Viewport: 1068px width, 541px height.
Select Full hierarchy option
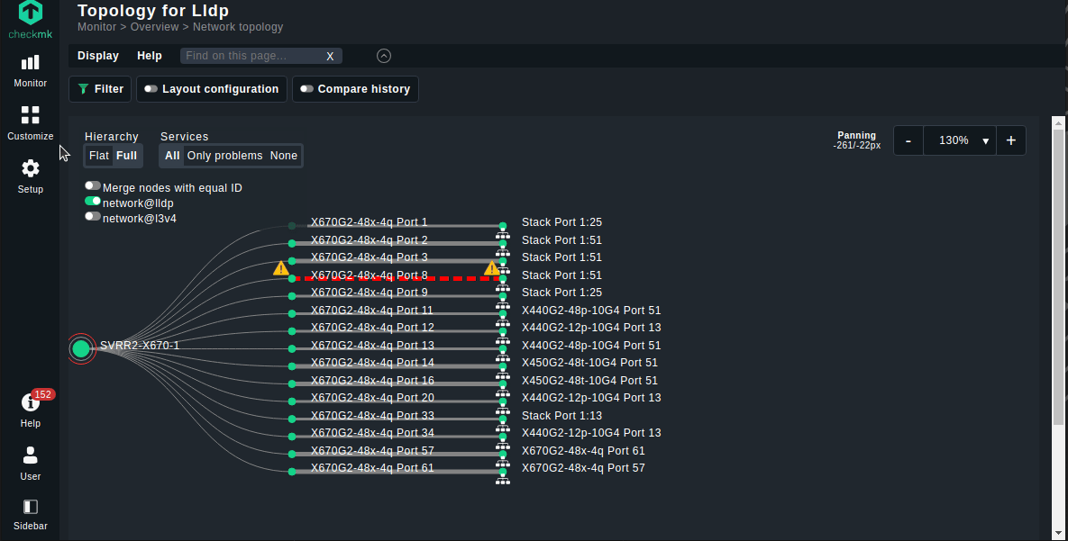click(x=127, y=156)
